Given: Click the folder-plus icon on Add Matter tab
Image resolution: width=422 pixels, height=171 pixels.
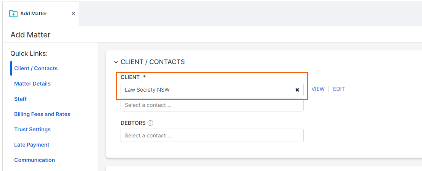Looking at the screenshot, I should click(13, 13).
